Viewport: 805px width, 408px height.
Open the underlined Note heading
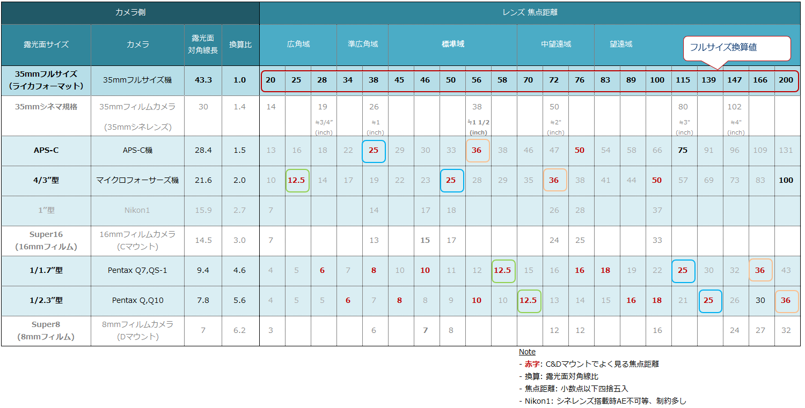tap(527, 352)
